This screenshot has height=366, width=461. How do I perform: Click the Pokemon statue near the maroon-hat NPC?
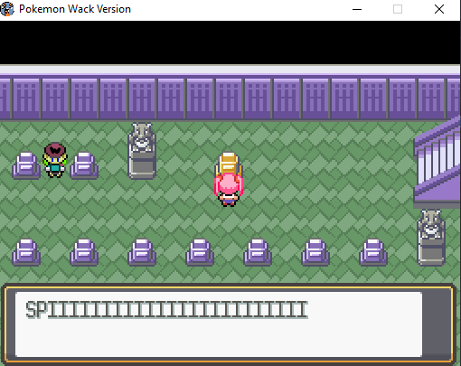click(x=142, y=150)
